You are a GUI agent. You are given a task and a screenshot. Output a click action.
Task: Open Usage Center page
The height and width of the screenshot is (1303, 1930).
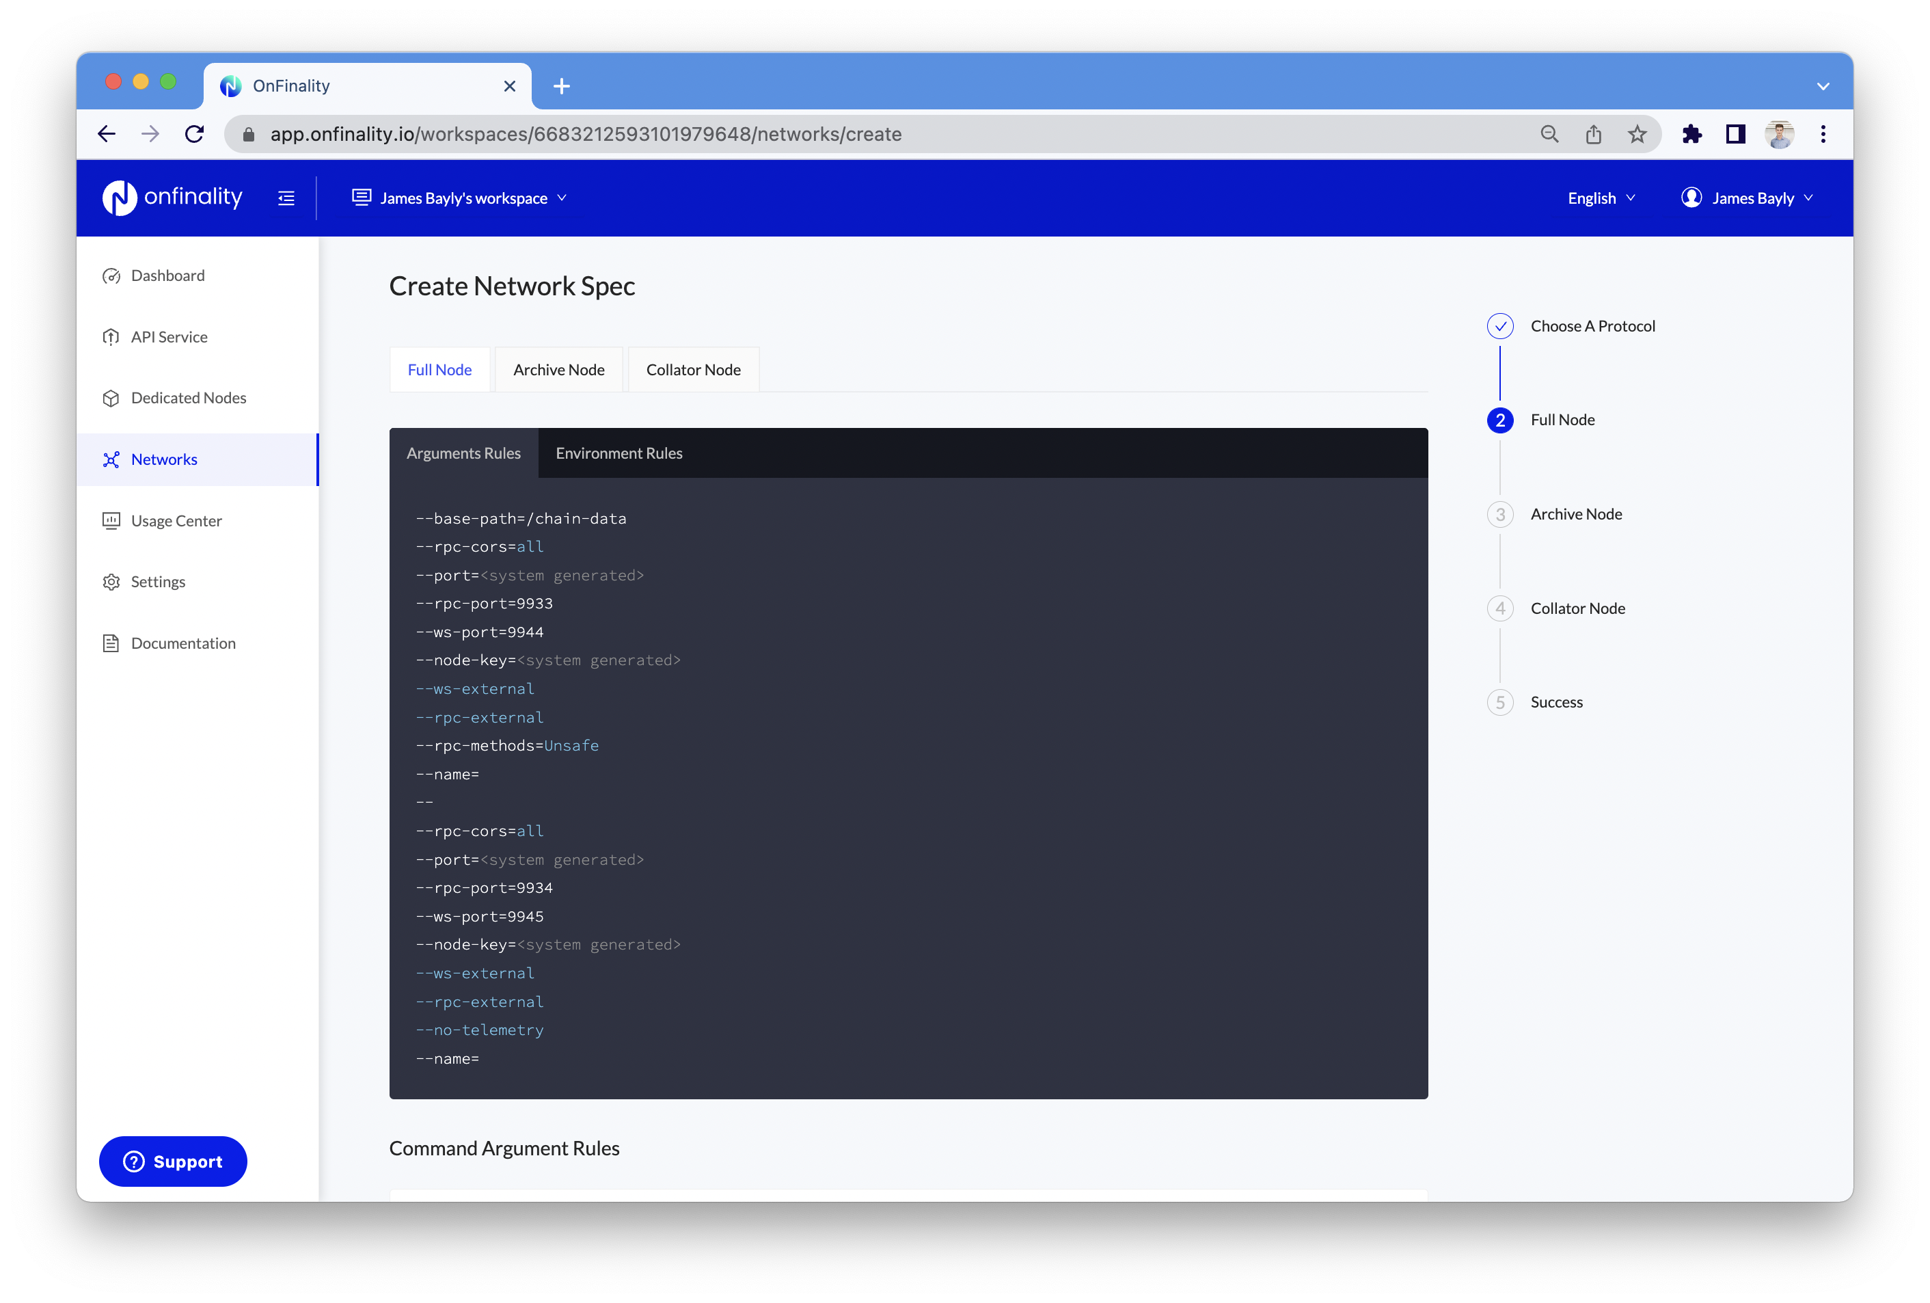point(176,521)
